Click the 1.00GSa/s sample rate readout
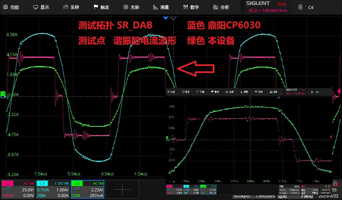The width and height of the screenshot is (342, 200). pyautogui.click(x=265, y=196)
